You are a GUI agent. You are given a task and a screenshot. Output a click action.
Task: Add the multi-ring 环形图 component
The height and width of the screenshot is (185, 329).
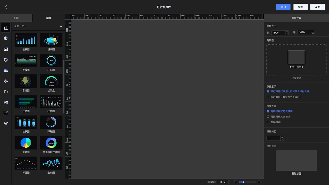[x=51, y=122]
